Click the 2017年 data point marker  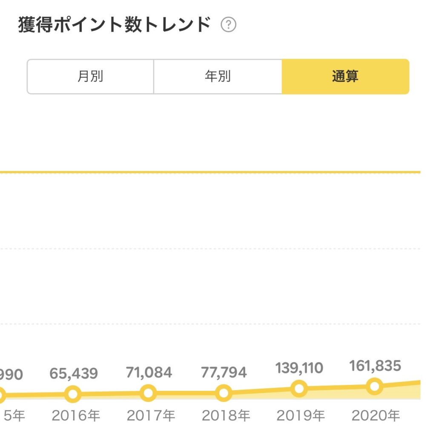click(x=148, y=393)
